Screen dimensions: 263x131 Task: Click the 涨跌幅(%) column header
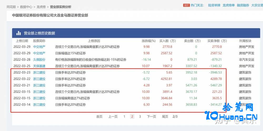pyautogui.click(x=149, y=41)
